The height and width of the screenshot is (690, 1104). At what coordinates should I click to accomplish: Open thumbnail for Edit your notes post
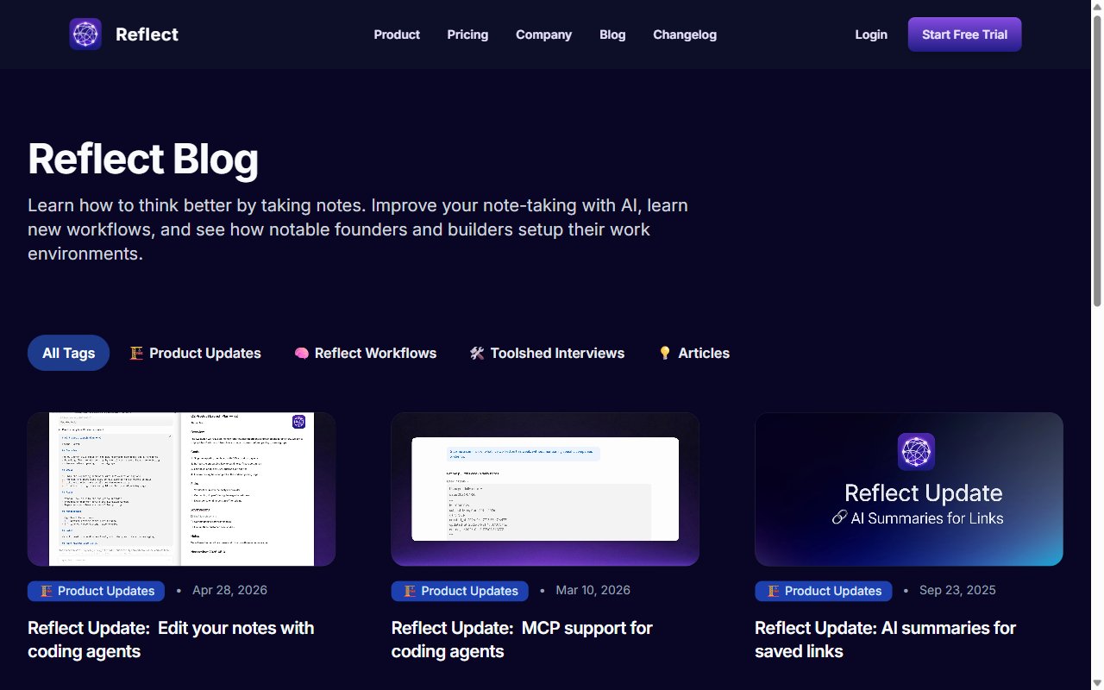pos(181,489)
